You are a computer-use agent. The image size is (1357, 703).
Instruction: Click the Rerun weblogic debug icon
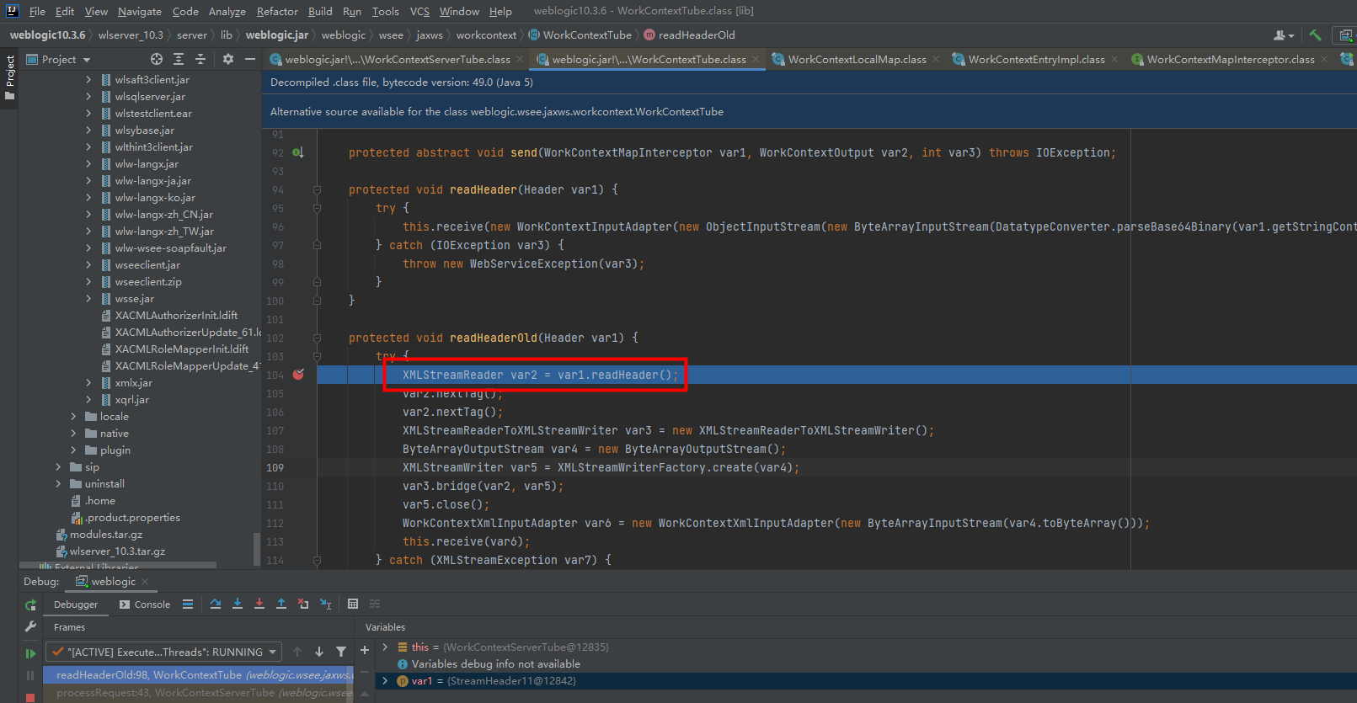31,604
